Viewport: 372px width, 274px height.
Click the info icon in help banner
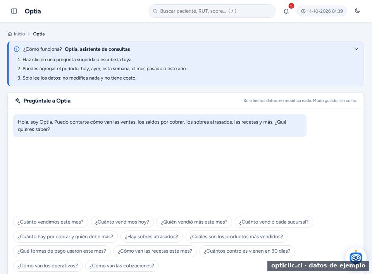(x=17, y=49)
